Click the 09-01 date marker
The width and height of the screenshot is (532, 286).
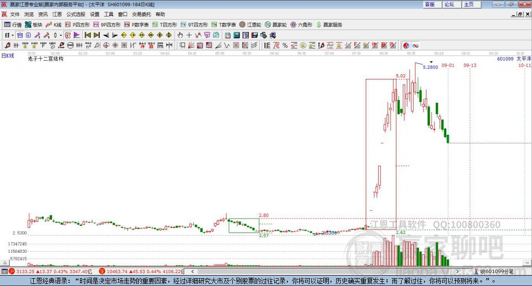pyautogui.click(x=448, y=65)
